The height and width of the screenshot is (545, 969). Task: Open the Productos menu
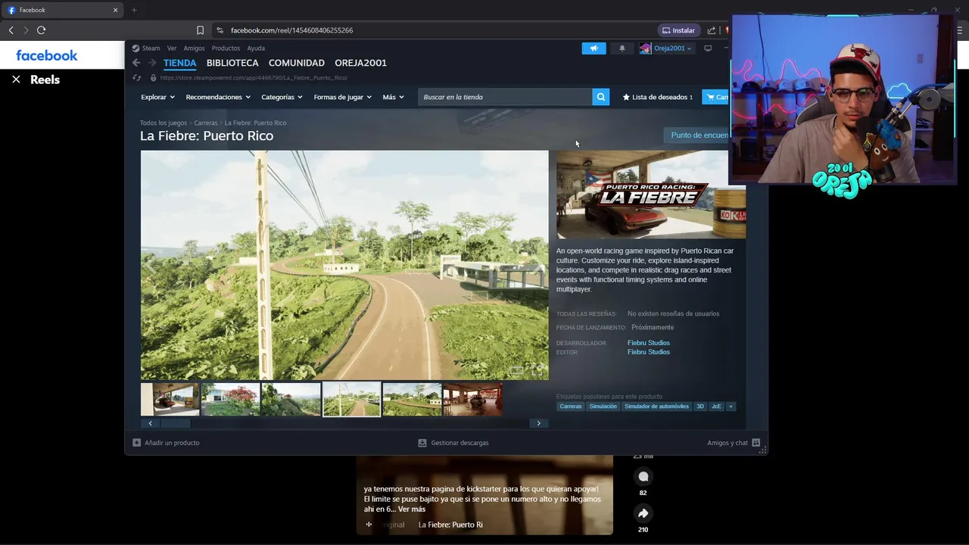coord(226,48)
